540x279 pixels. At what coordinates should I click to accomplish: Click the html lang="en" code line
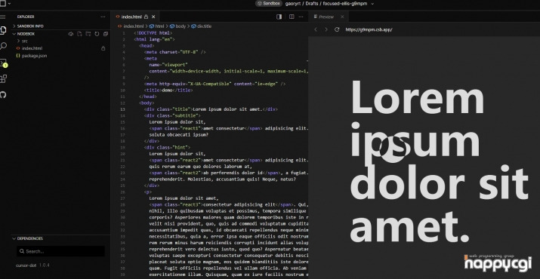pos(155,39)
